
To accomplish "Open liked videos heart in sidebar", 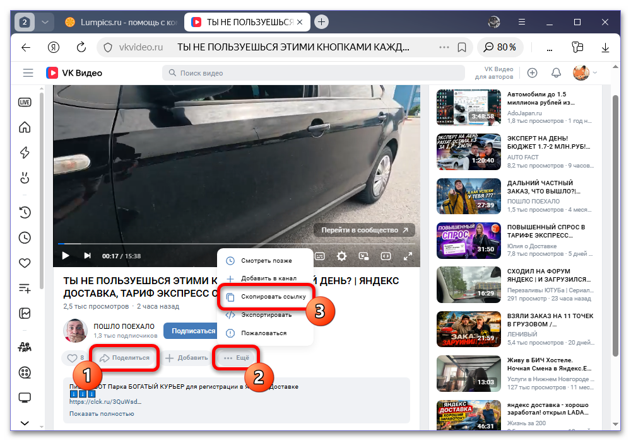I will tap(25, 263).
